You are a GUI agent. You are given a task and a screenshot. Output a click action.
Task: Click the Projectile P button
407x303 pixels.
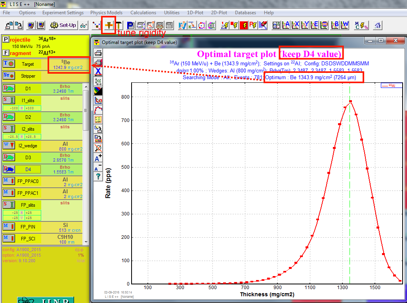point(6,40)
